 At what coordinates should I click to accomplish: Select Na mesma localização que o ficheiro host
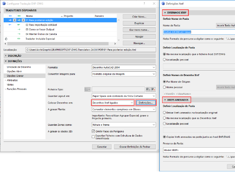point(164,54)
